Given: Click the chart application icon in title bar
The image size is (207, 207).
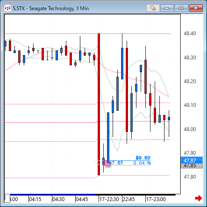Looking at the screenshot, I should click(x=8, y=8).
